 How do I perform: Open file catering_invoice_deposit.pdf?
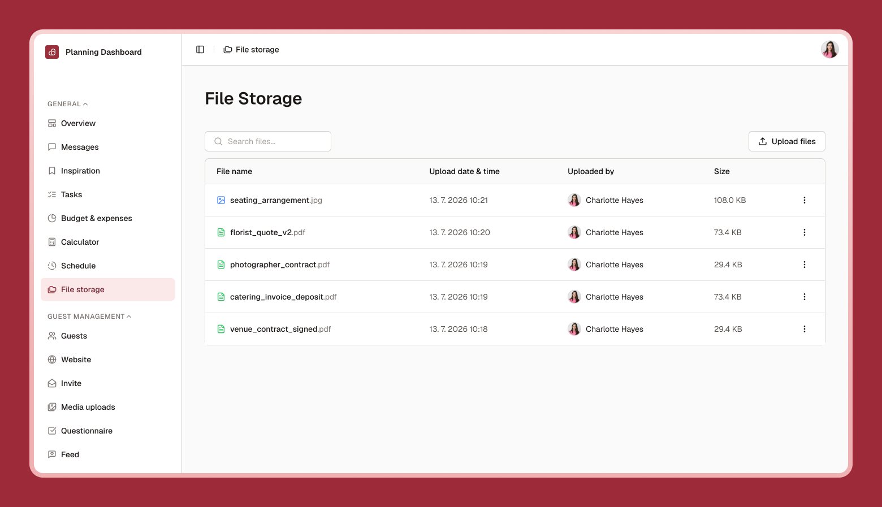(x=283, y=297)
